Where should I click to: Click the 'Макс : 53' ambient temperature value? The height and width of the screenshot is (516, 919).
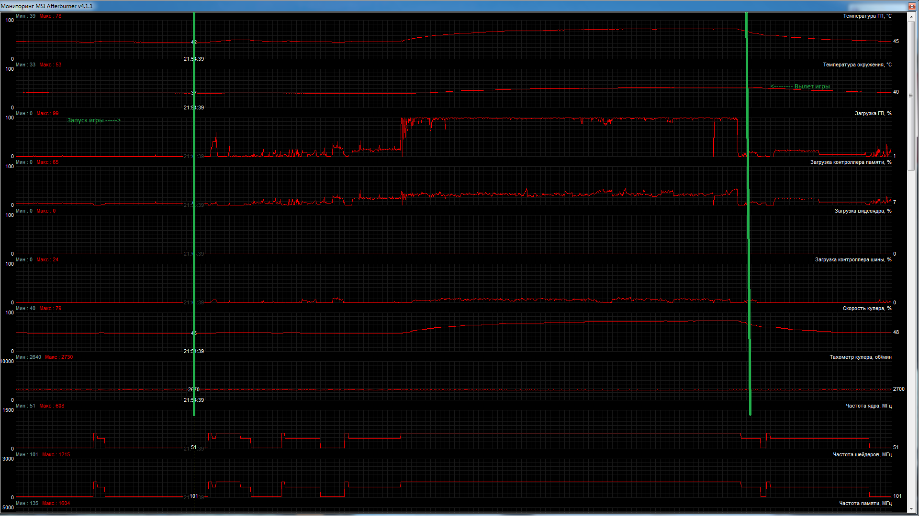50,65
